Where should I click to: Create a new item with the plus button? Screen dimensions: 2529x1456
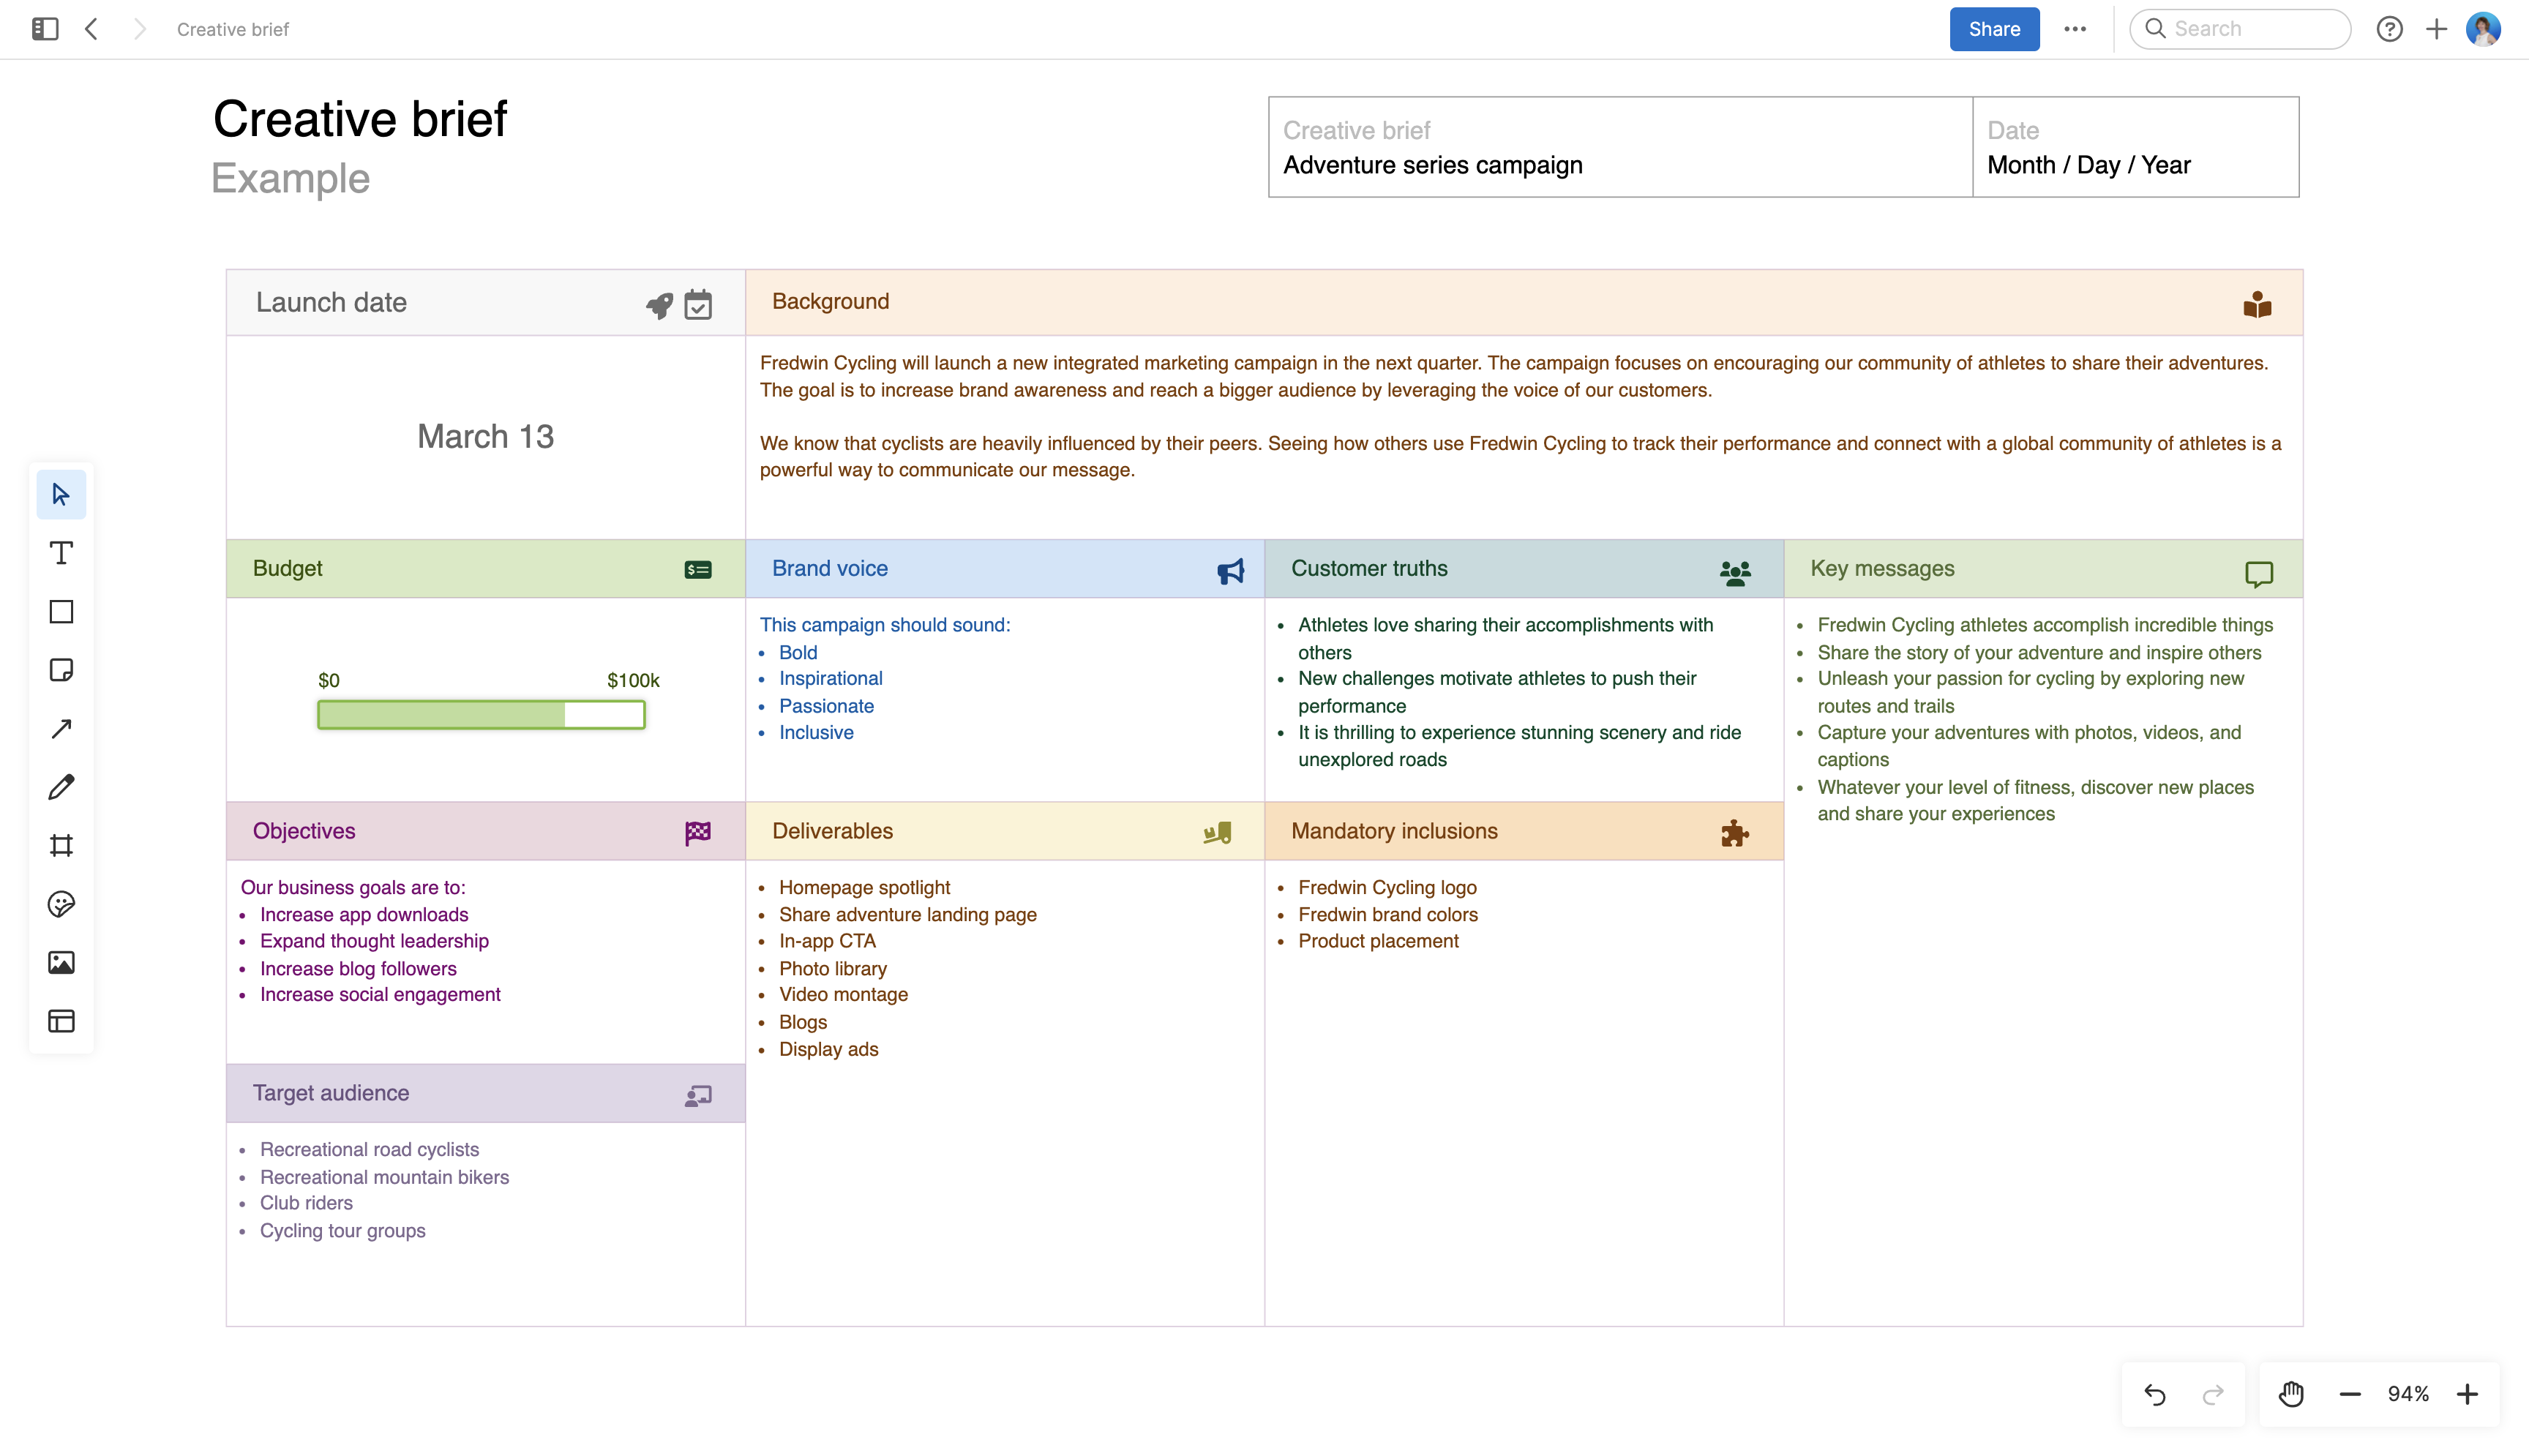pos(2436,29)
